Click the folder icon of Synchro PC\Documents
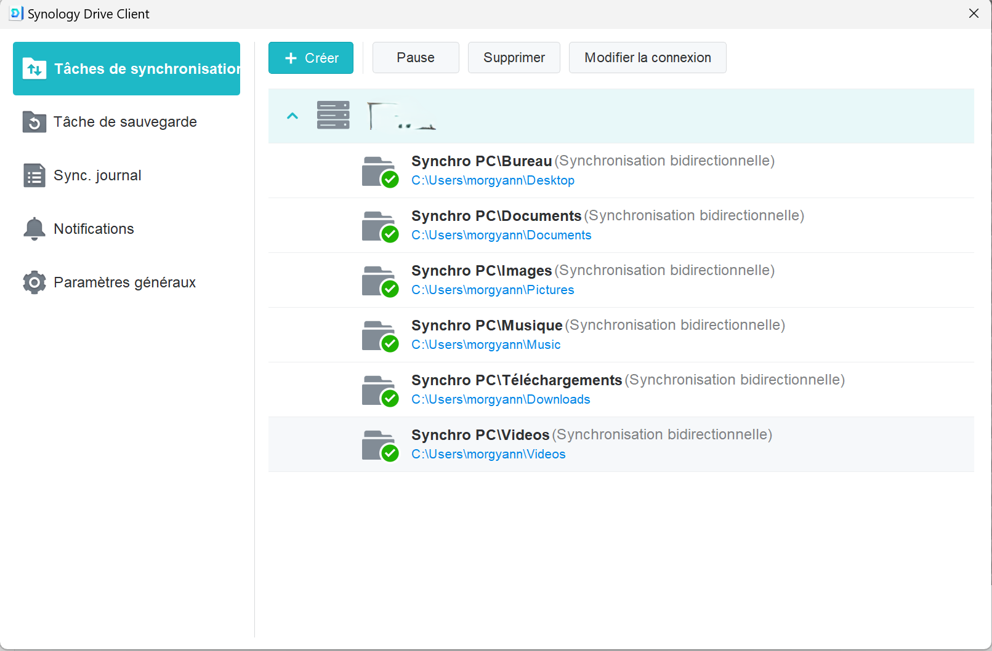The image size is (992, 651). [379, 226]
